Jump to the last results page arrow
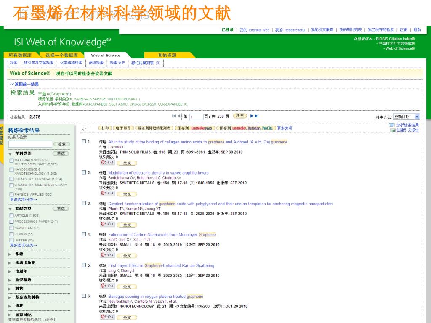 [x=257, y=116]
